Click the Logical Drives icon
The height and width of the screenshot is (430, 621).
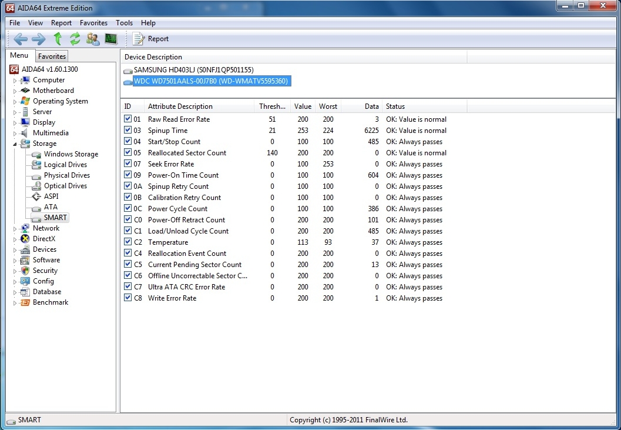[36, 165]
